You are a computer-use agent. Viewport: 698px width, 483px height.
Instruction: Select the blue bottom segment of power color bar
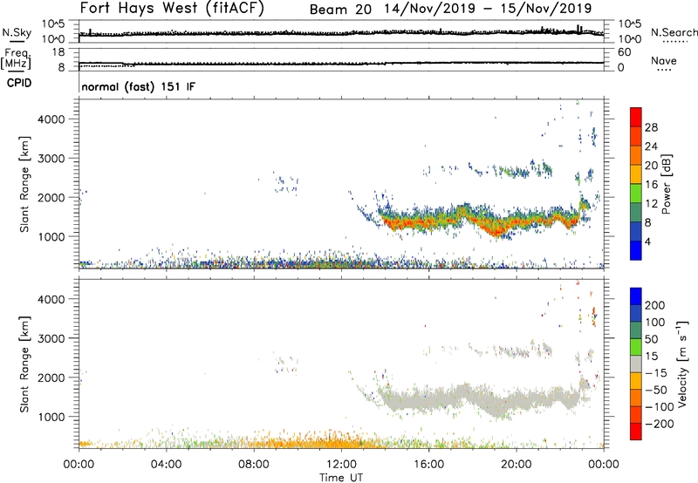click(x=636, y=250)
